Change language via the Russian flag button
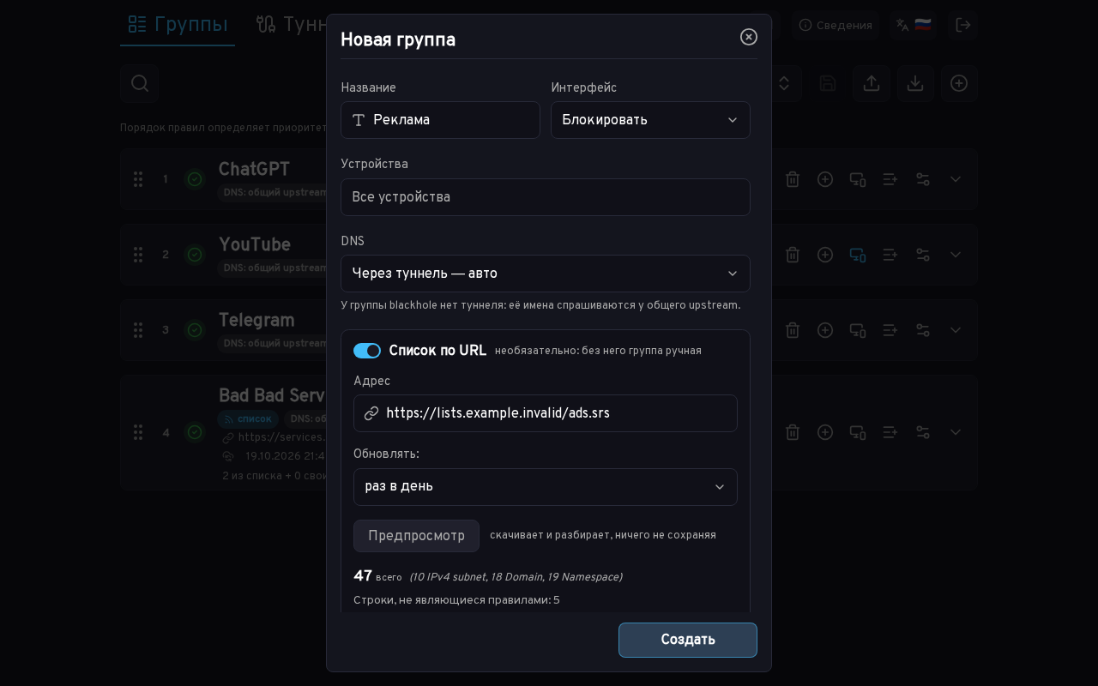The image size is (1098, 686). click(913, 25)
